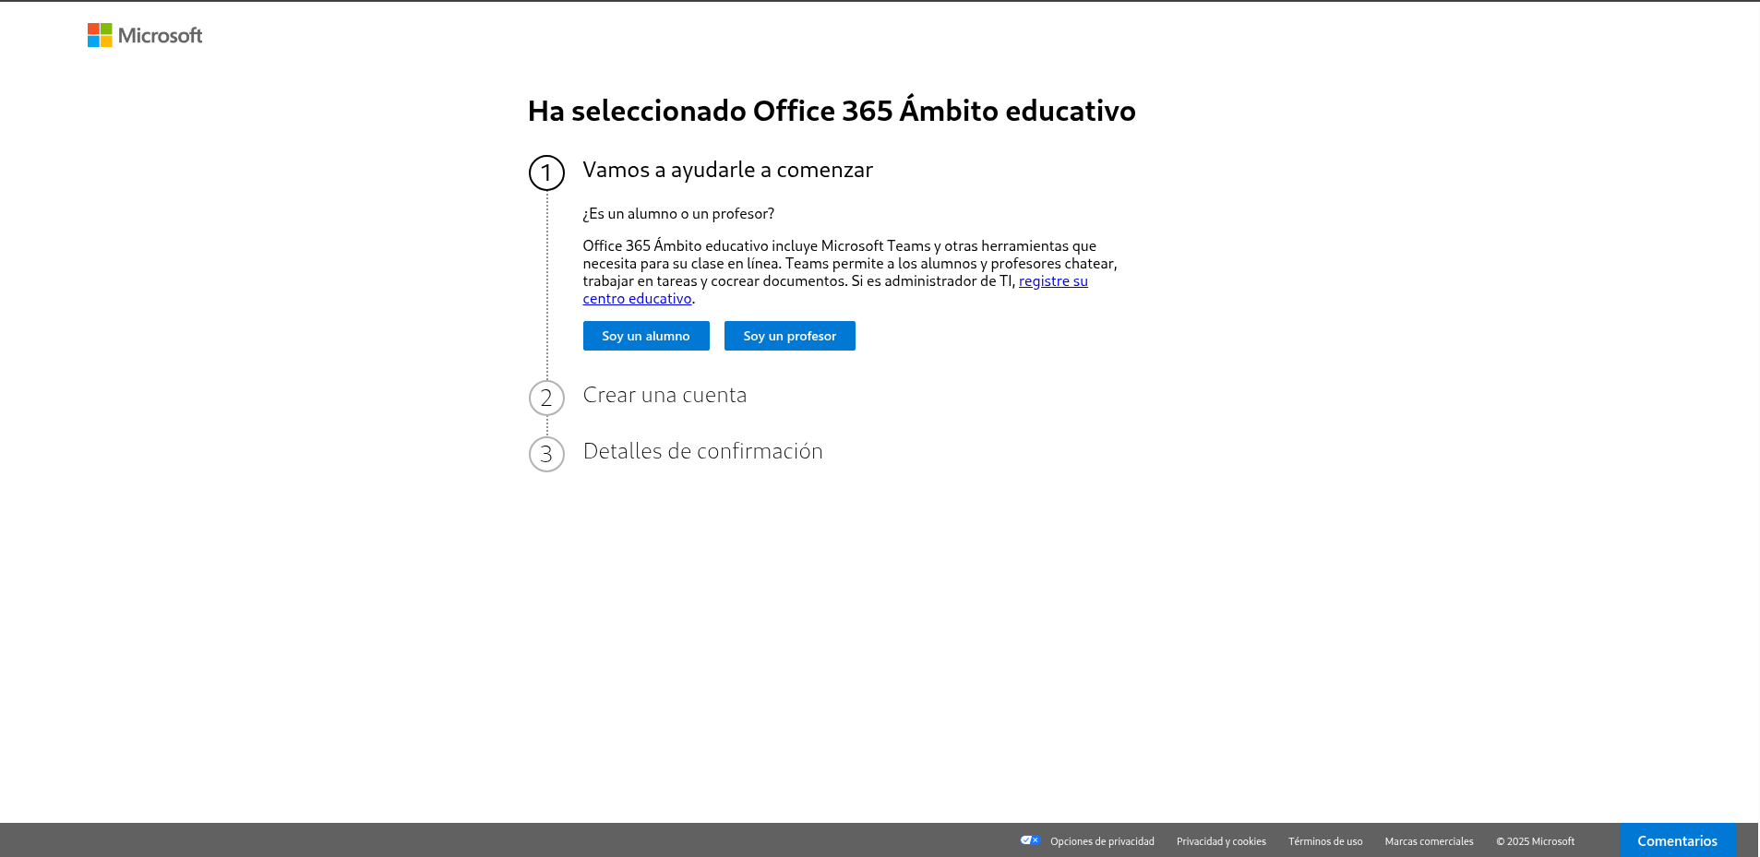Click the "¿Es un alumno o un profesor?" question

(678, 214)
